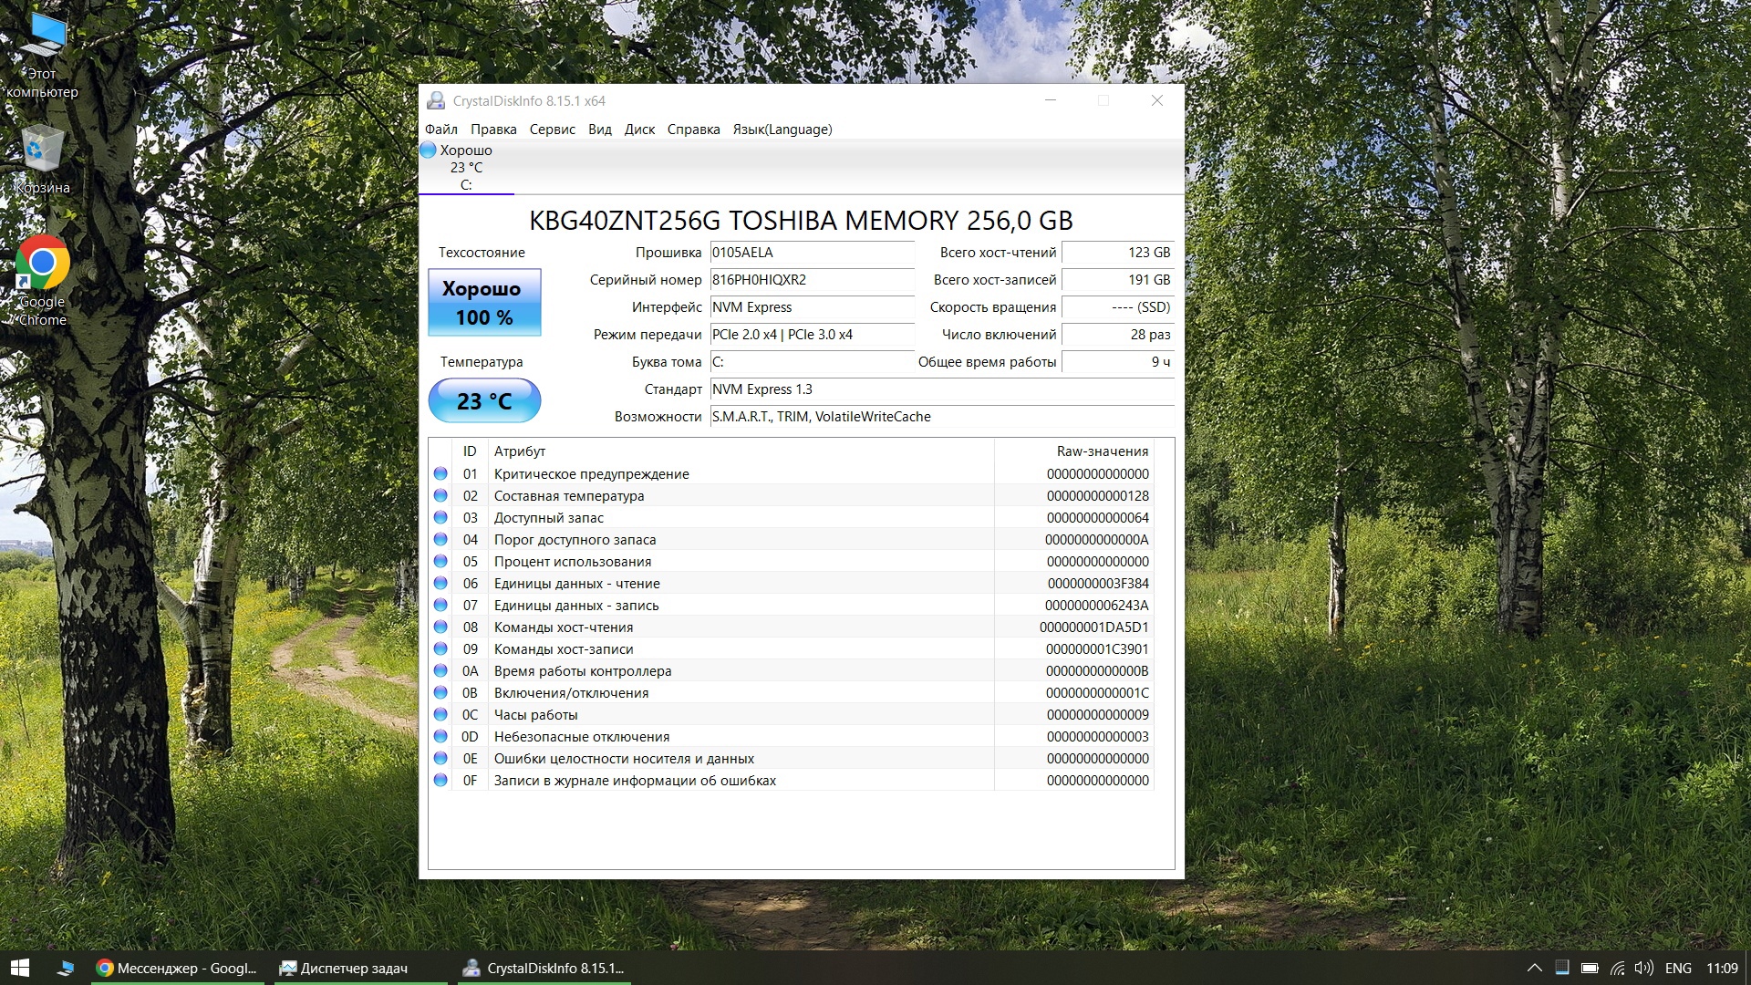Expand hidden system tray icons chevron
The width and height of the screenshot is (1751, 985).
point(1534,968)
